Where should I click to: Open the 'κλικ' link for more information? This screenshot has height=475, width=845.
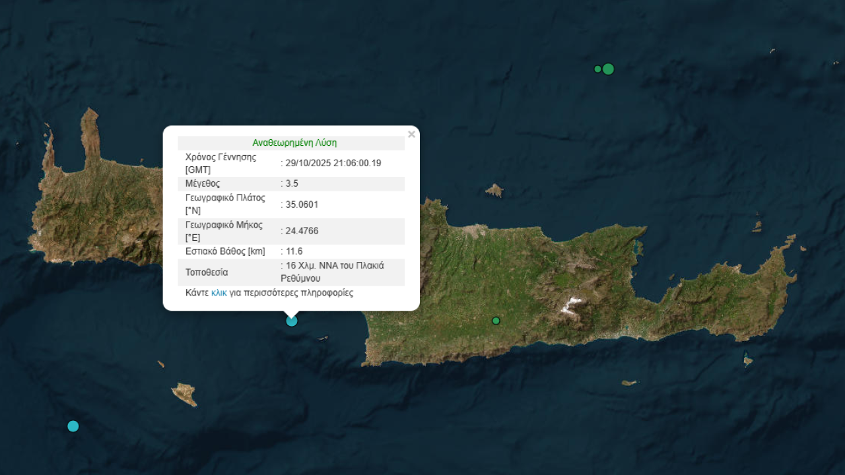219,293
